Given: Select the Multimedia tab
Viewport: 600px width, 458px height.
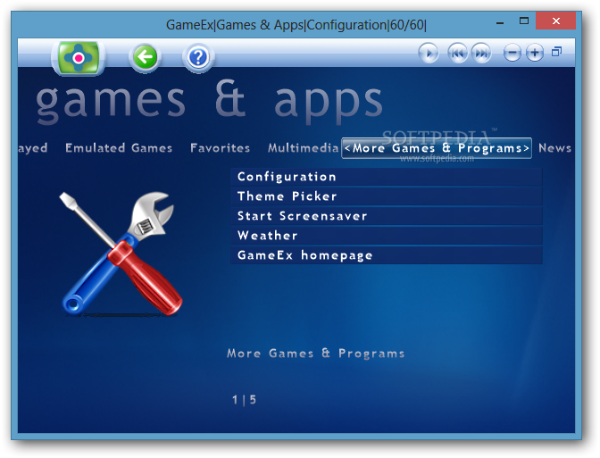Looking at the screenshot, I should pyautogui.click(x=303, y=148).
